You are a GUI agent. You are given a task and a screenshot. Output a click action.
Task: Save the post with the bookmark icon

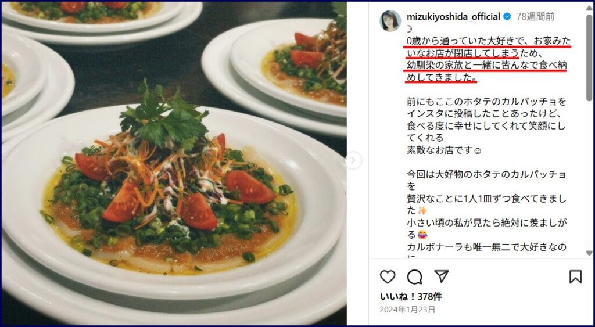pos(575,276)
